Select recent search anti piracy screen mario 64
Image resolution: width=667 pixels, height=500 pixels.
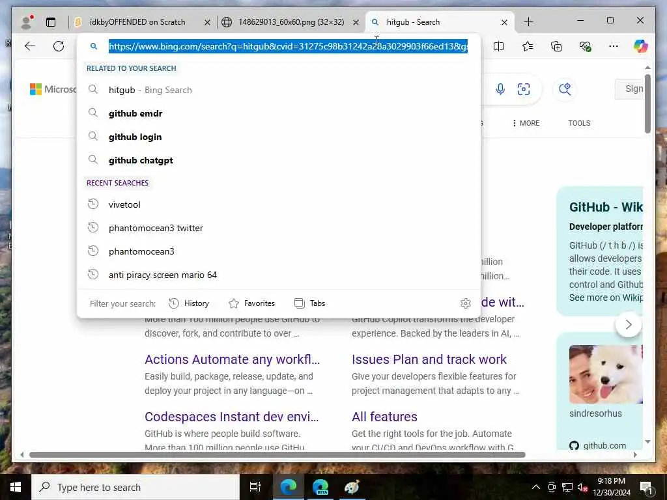pos(279,275)
